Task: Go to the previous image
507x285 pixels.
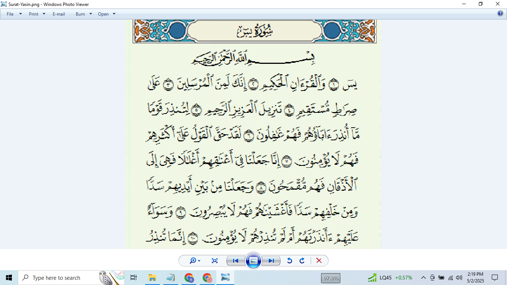Action: point(236,261)
